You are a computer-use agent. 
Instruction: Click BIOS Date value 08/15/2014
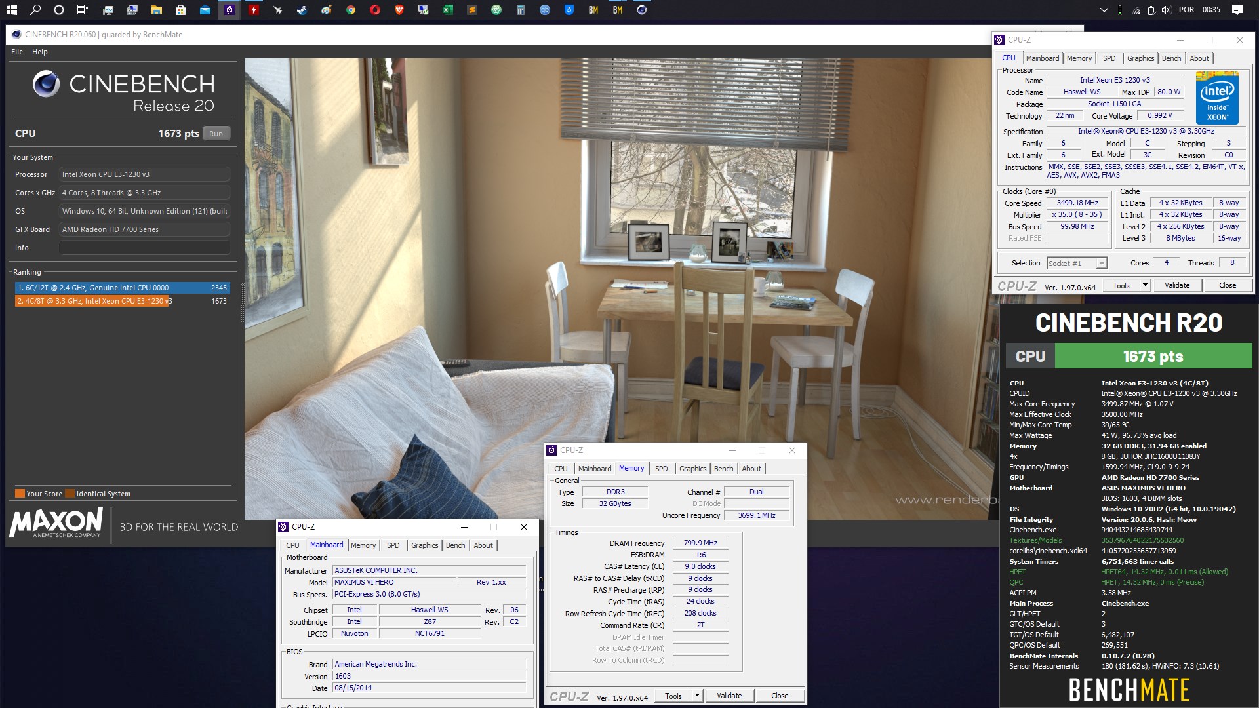(x=430, y=688)
